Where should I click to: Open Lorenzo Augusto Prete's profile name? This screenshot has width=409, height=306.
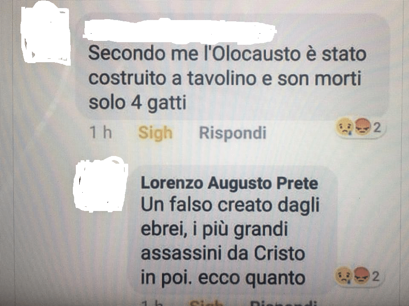[x=229, y=183]
